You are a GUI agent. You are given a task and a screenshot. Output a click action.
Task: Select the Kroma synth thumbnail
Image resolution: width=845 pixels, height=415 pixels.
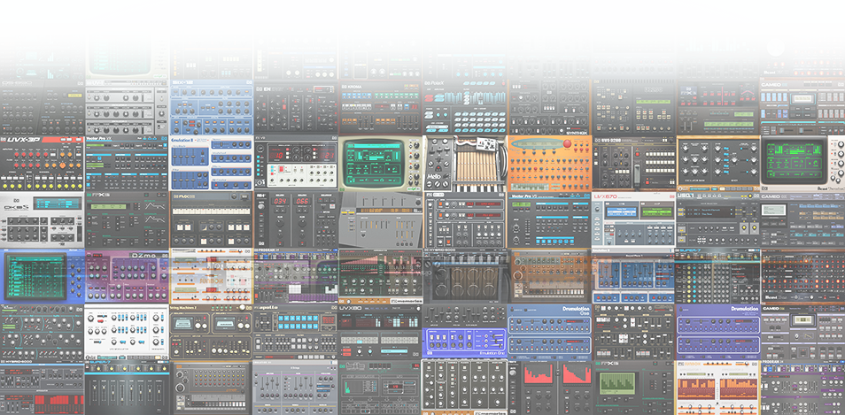380,108
